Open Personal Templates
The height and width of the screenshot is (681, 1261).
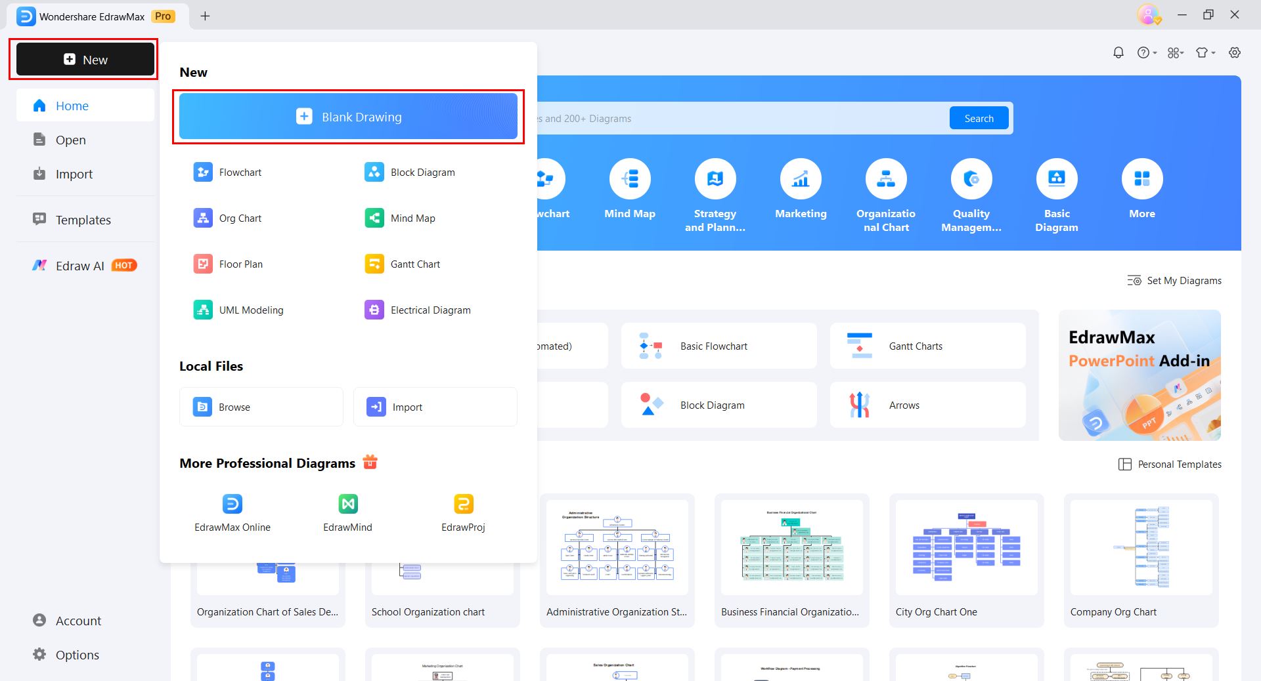click(x=1170, y=464)
